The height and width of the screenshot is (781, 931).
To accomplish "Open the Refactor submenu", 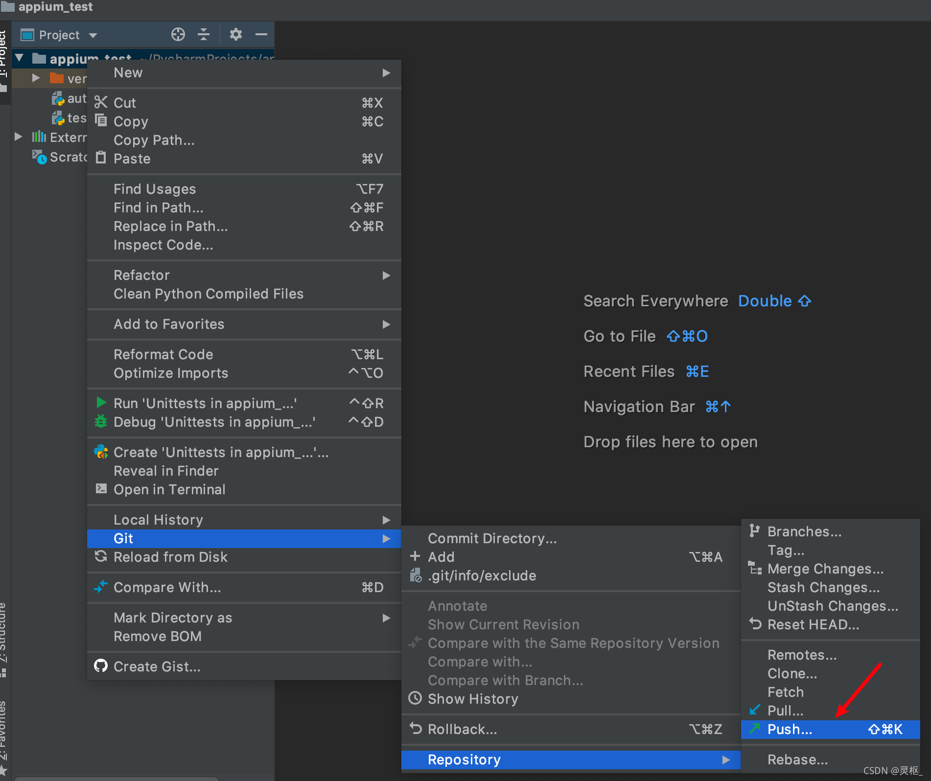I will point(244,275).
